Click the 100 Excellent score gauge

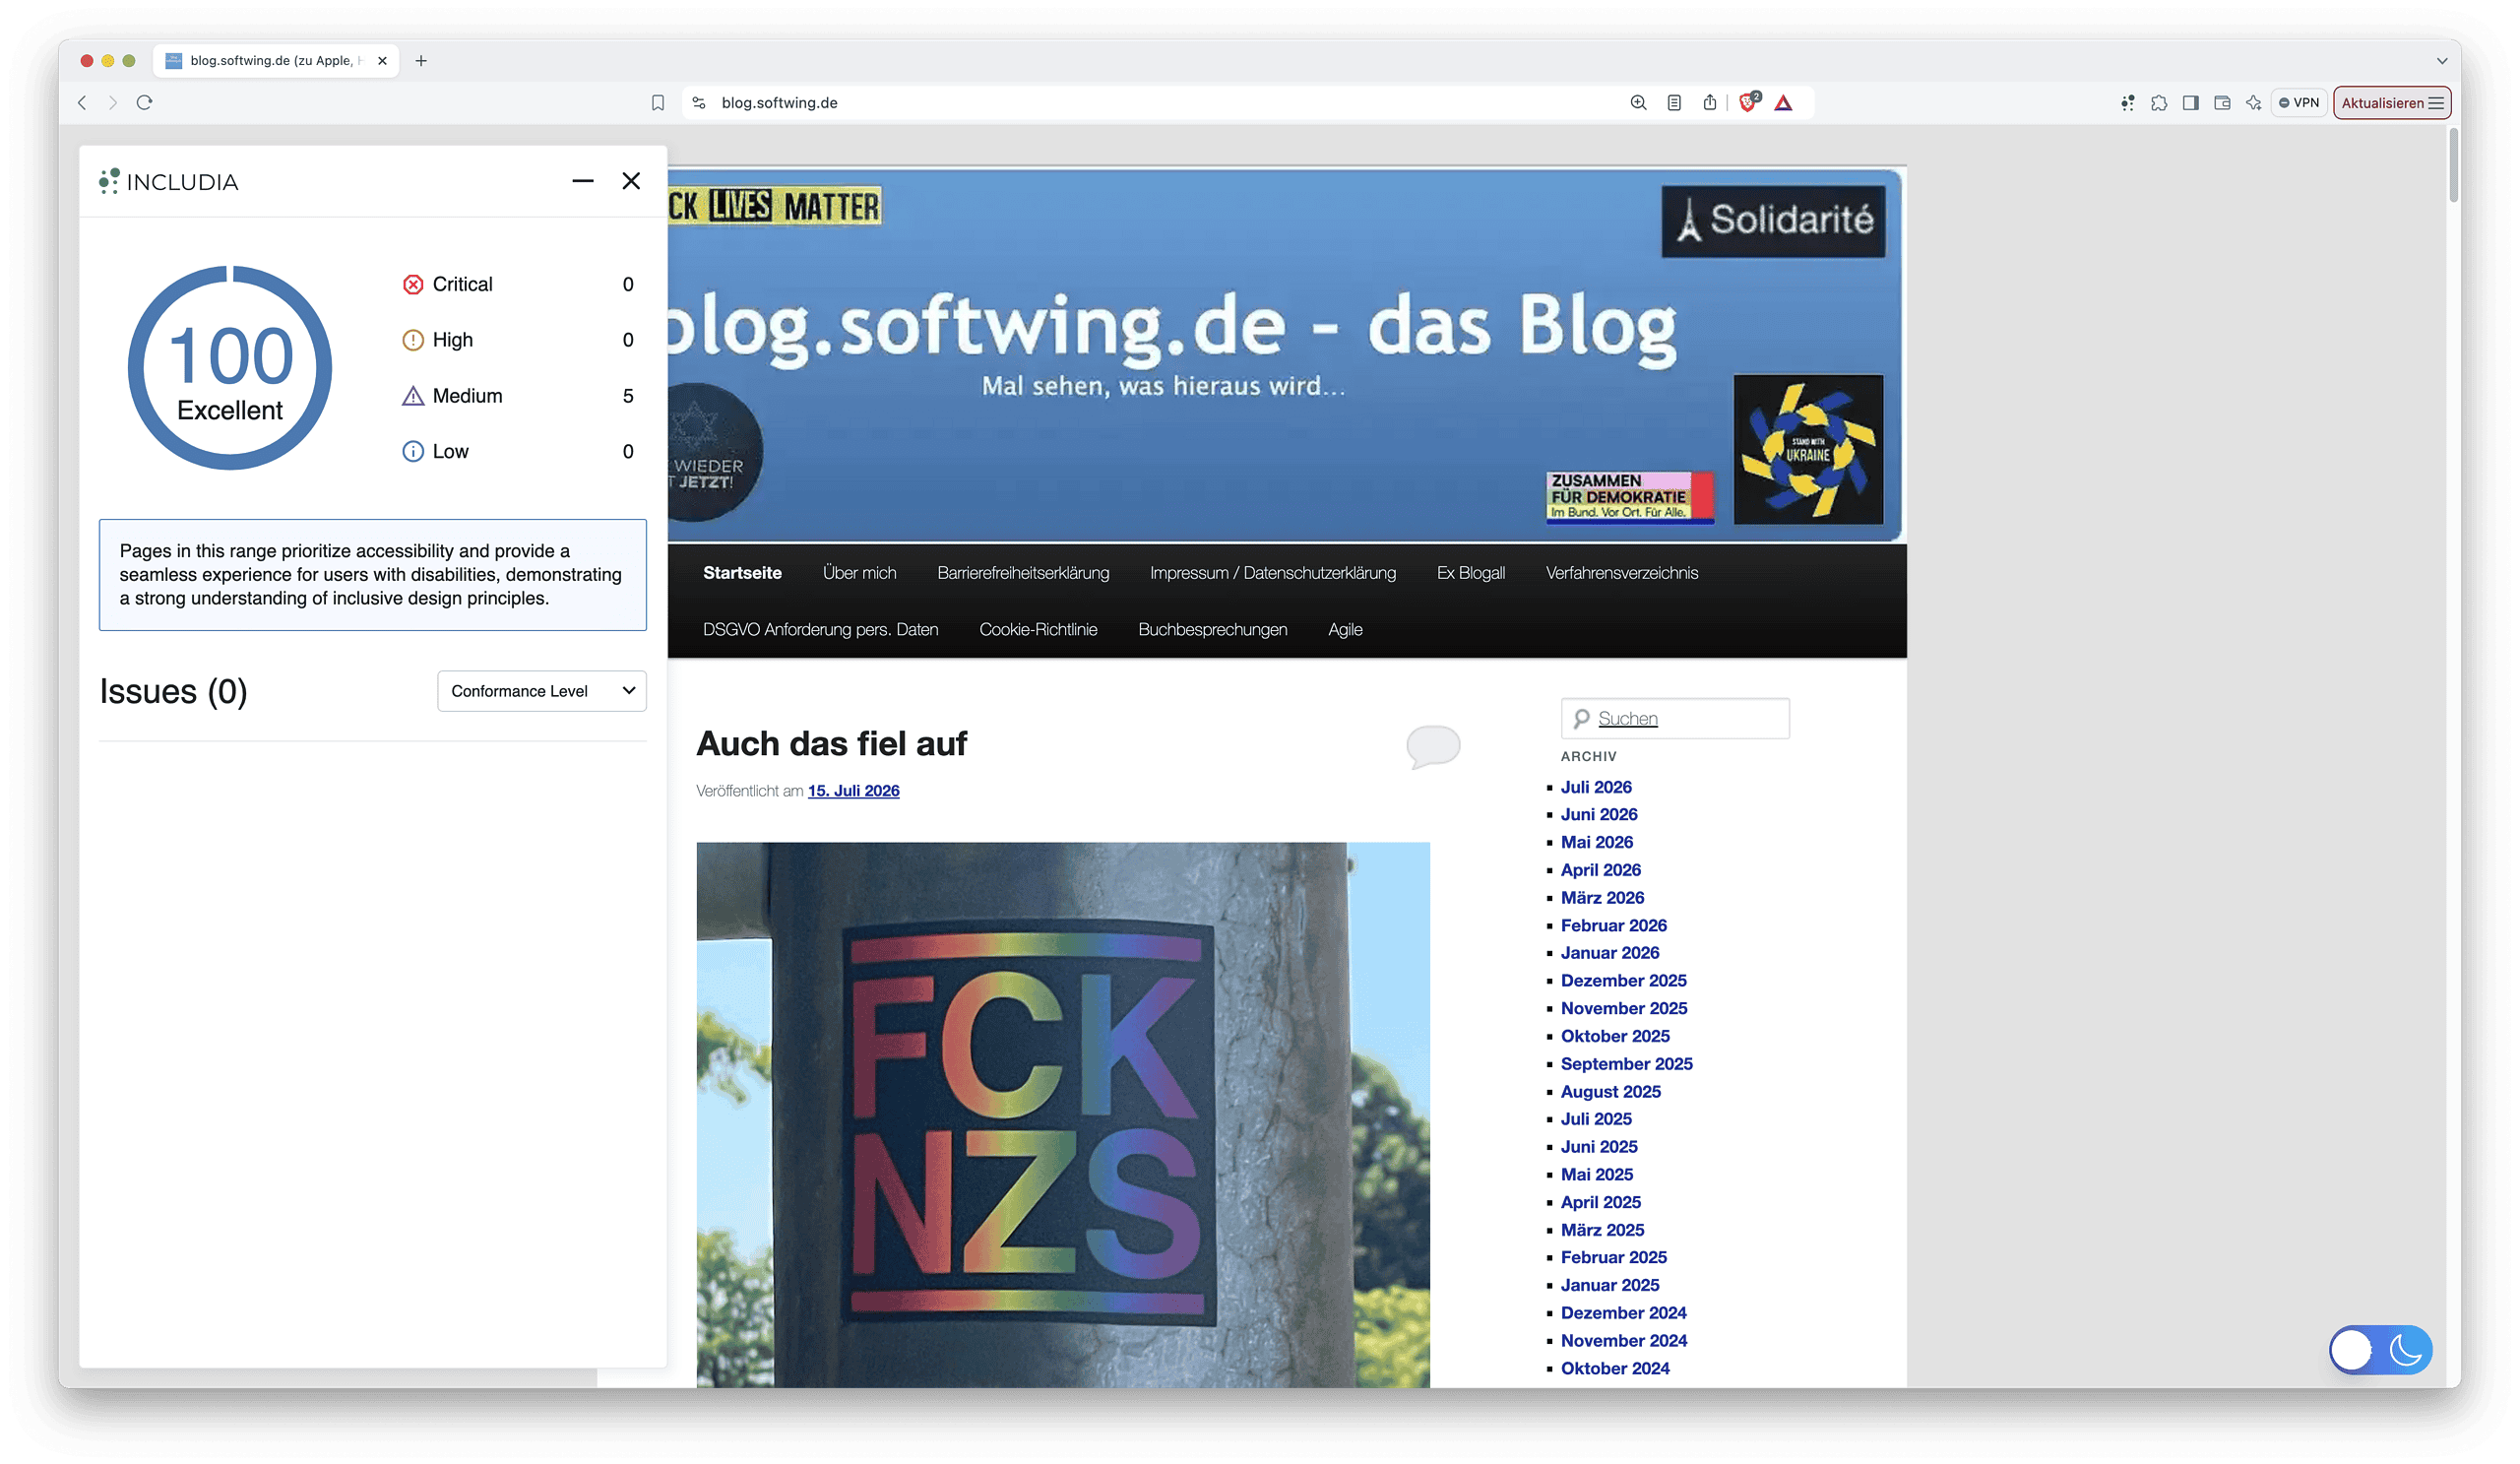tap(230, 368)
